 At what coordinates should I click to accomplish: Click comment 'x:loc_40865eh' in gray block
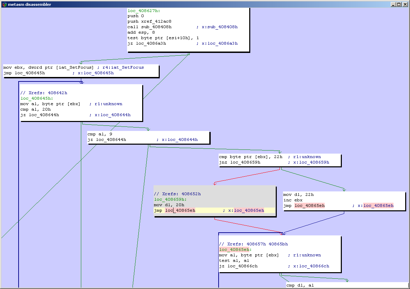coord(246,210)
